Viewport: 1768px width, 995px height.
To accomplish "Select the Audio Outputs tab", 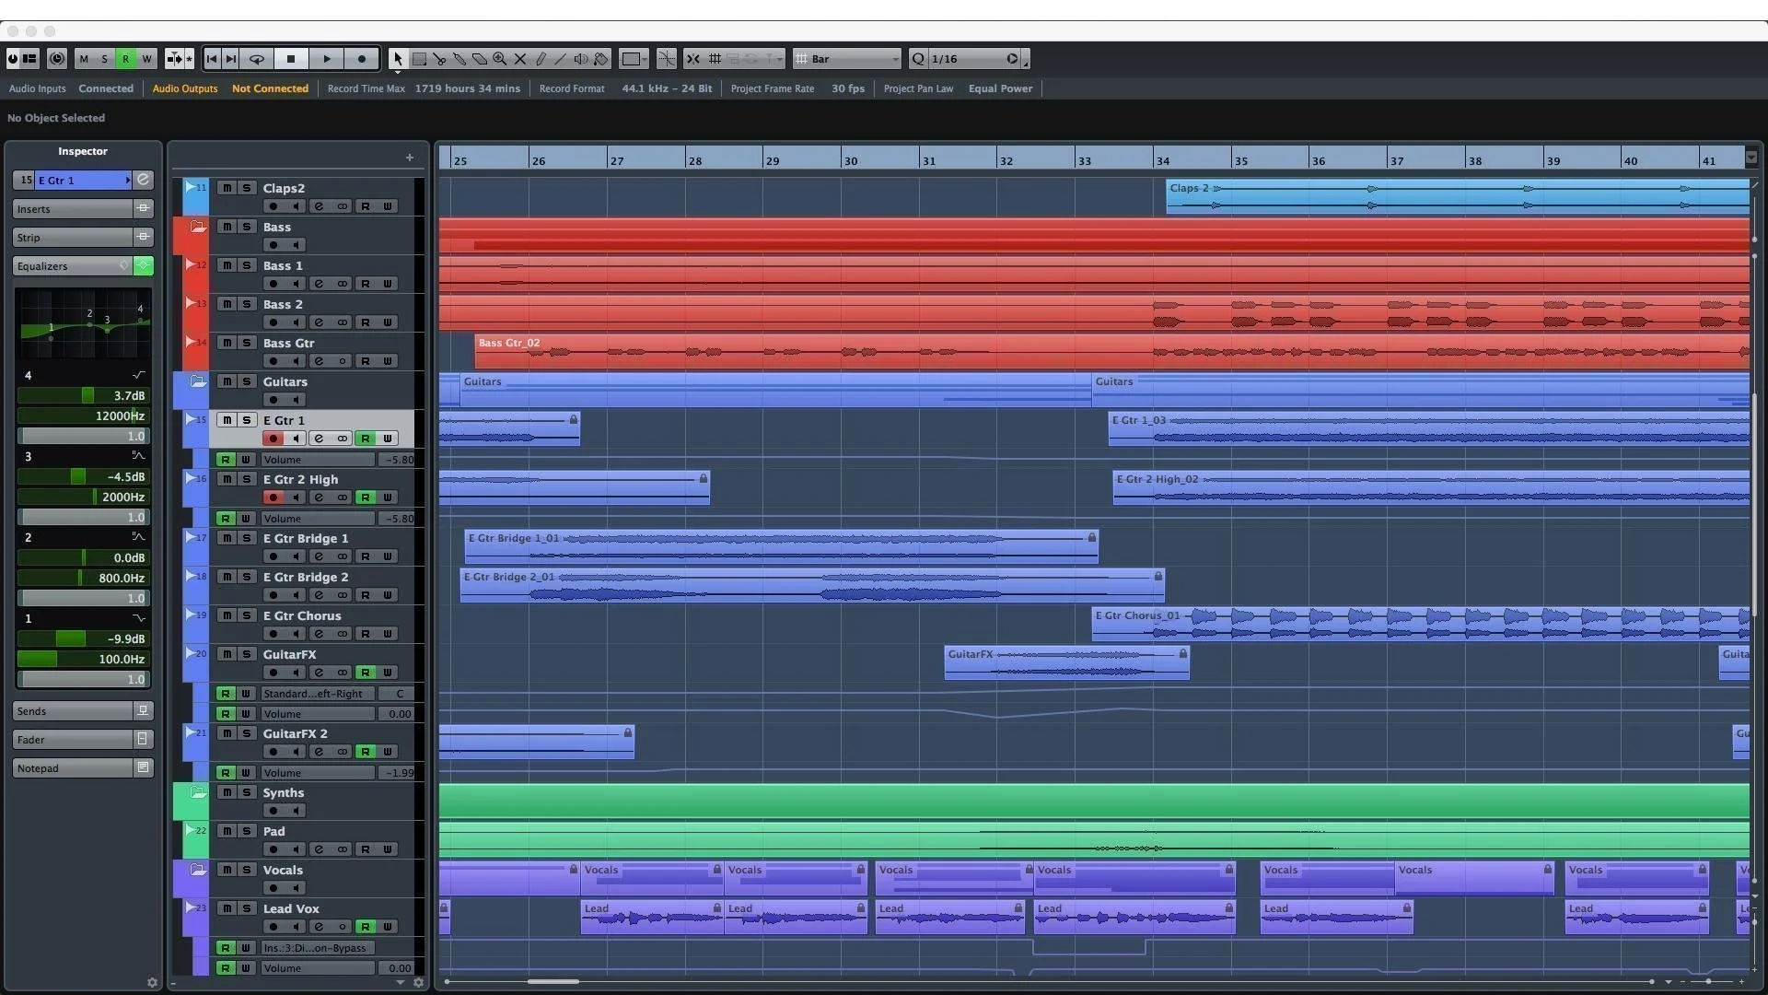I will (183, 88).
